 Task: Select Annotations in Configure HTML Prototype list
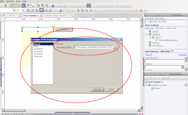click(x=38, y=49)
